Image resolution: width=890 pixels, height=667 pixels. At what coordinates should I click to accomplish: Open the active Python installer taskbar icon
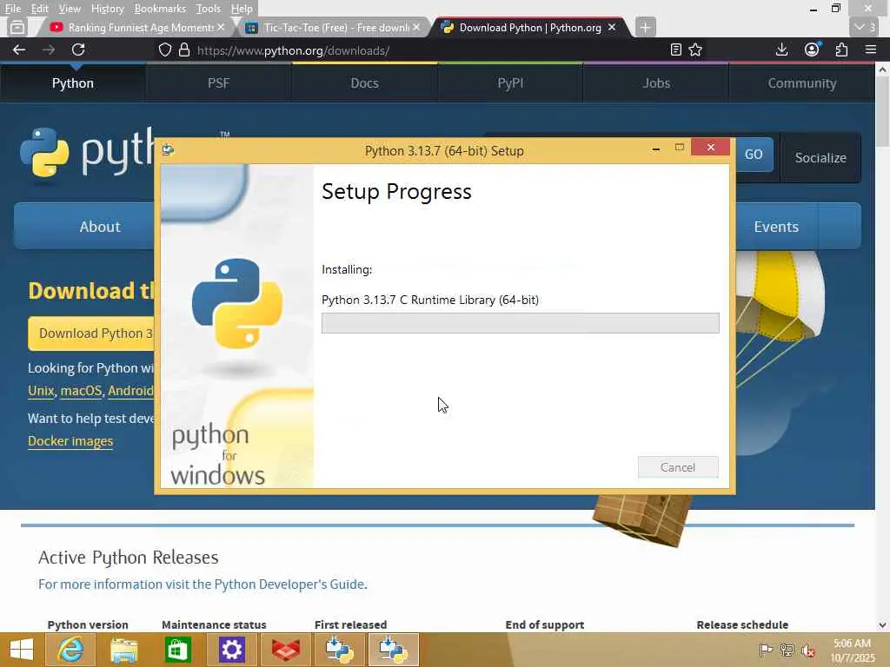[393, 650]
